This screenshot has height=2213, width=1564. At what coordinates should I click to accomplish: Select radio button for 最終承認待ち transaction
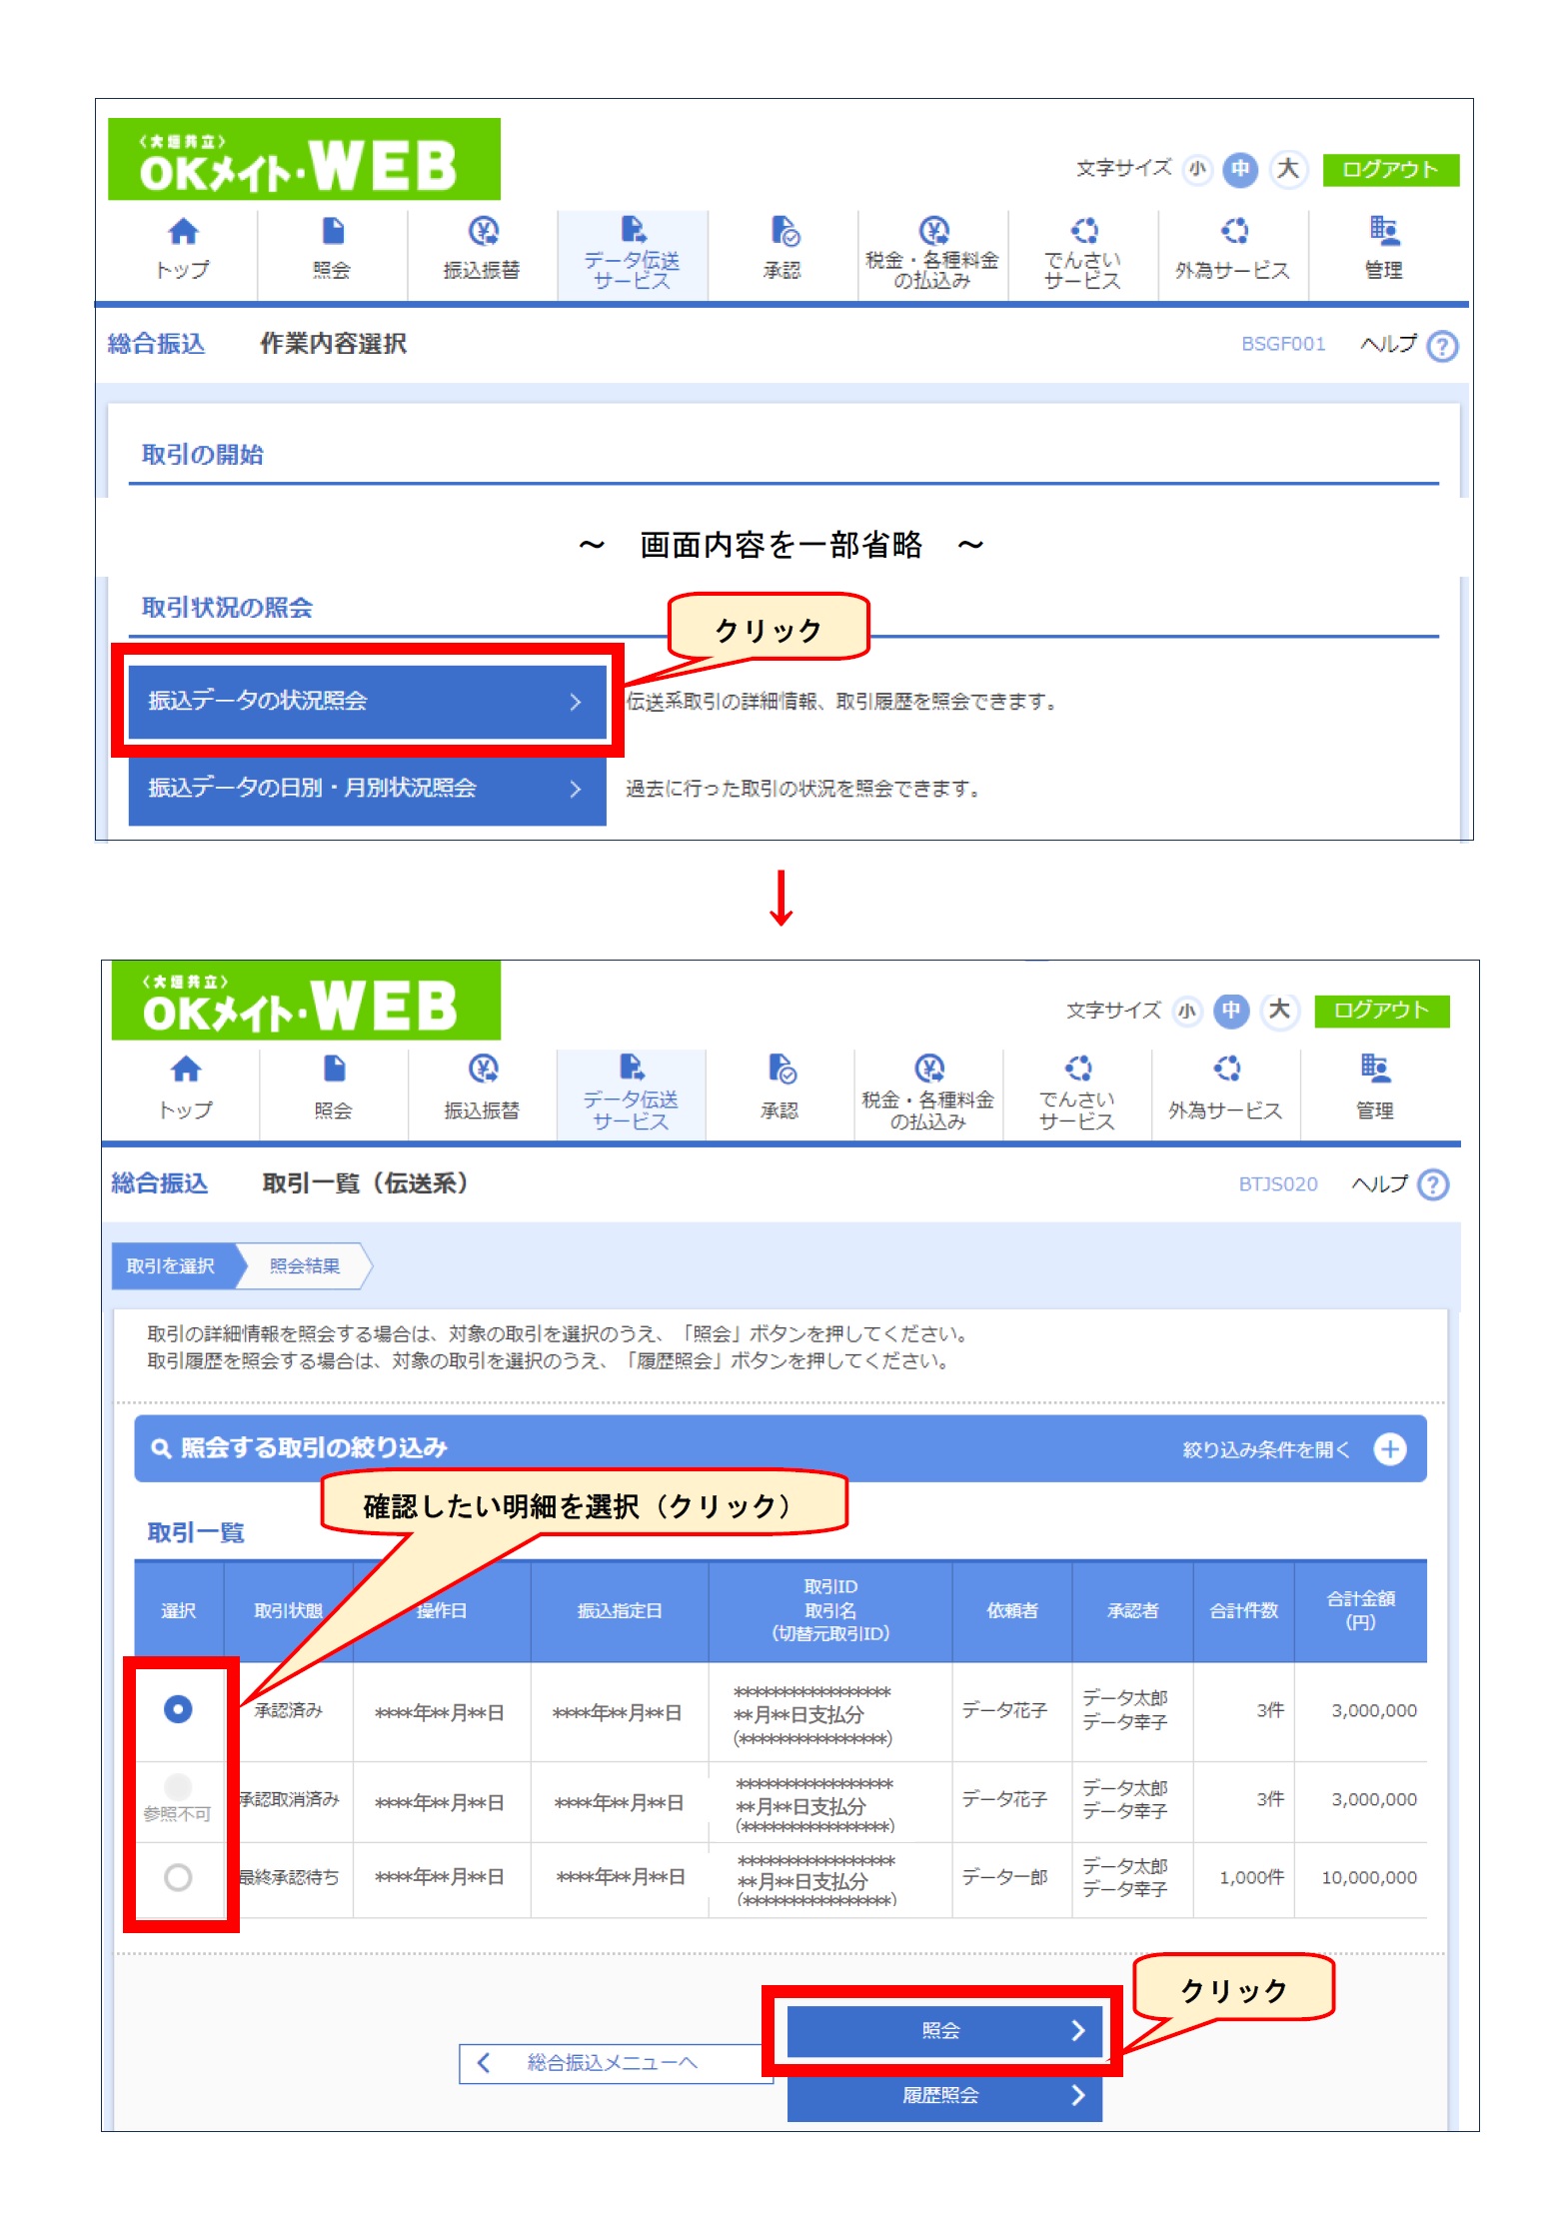(178, 1877)
